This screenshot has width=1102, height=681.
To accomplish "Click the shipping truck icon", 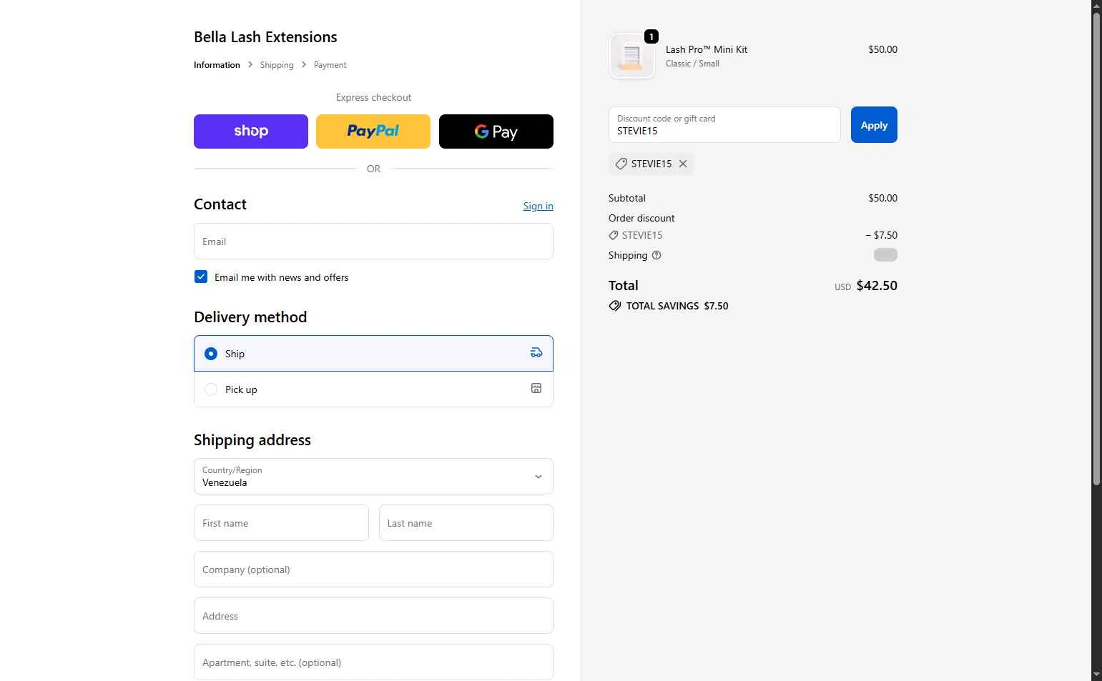I will click(x=536, y=353).
